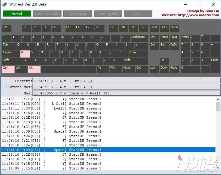Click the Hide Key Count button

coord(47,14)
